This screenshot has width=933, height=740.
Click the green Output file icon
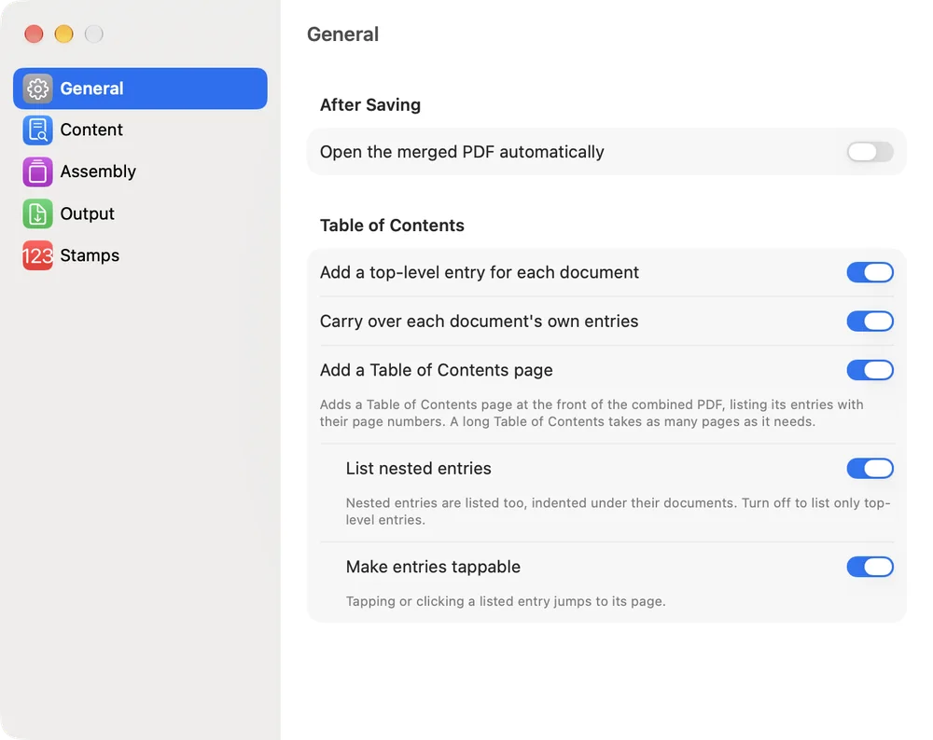(37, 214)
